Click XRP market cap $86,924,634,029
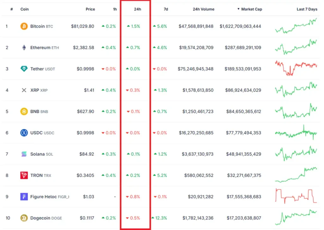Image resolution: width=324 pixels, height=230 pixels. [243, 90]
